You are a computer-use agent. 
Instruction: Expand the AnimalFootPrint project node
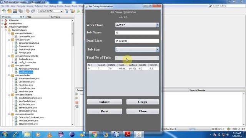(2, 24)
